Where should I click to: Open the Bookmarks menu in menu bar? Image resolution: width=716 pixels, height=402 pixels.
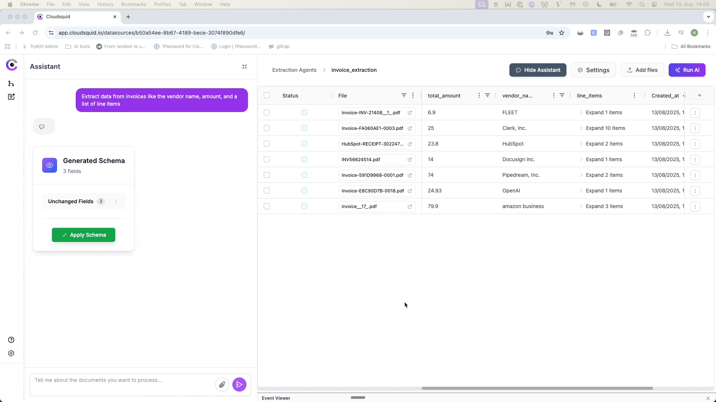133,4
